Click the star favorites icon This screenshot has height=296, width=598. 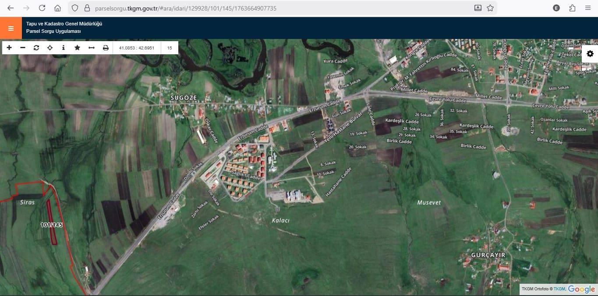(x=77, y=48)
